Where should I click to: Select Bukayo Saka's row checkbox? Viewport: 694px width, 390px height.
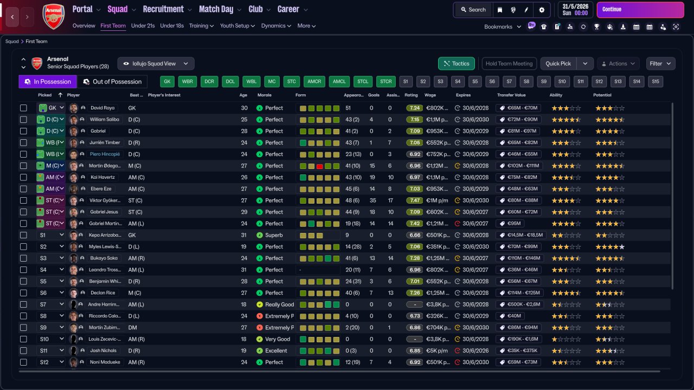point(23,258)
